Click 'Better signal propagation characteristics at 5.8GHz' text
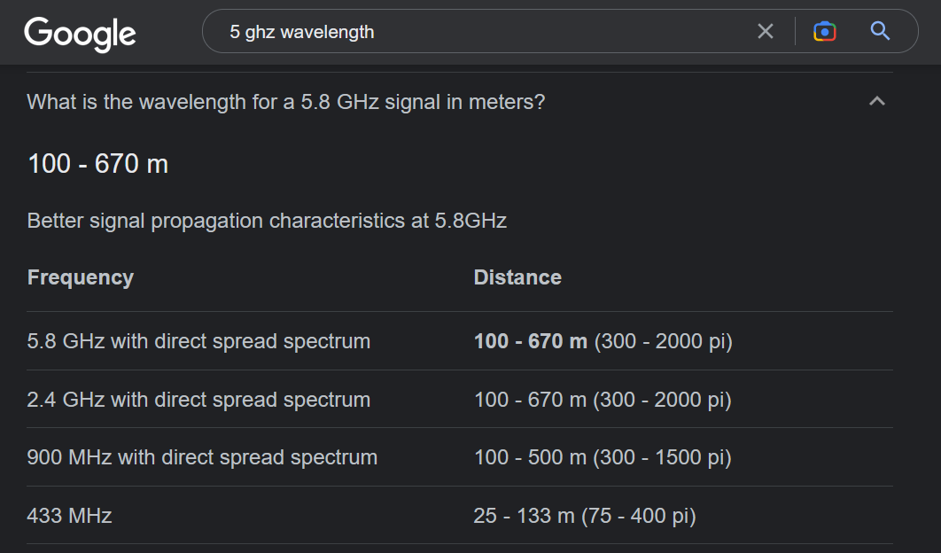The width and height of the screenshot is (941, 553). [x=267, y=221]
